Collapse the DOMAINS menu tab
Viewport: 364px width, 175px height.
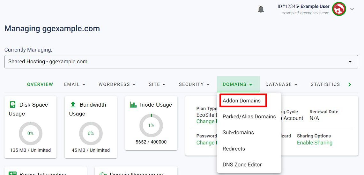point(238,85)
